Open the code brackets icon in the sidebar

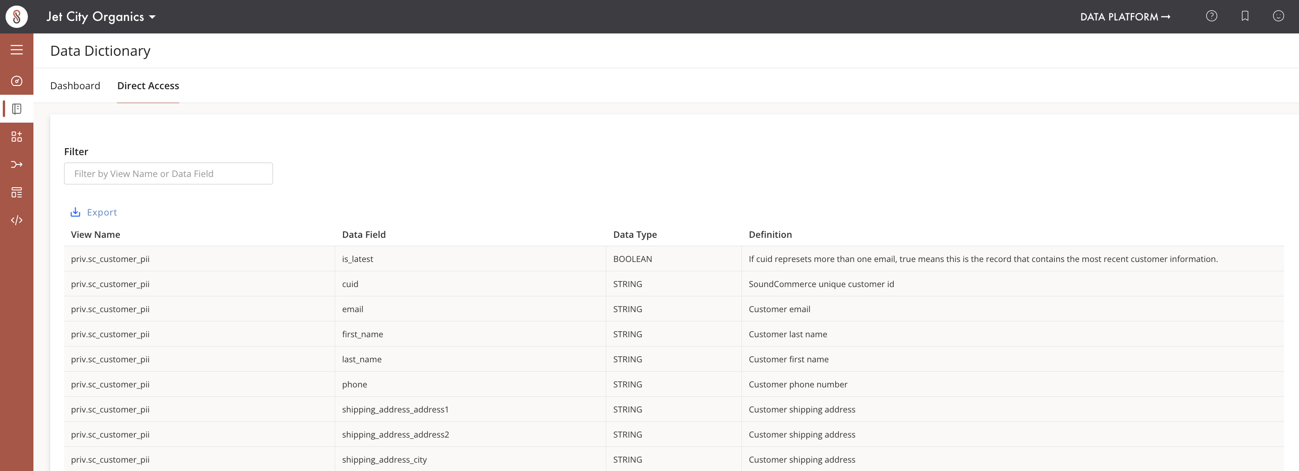(17, 220)
